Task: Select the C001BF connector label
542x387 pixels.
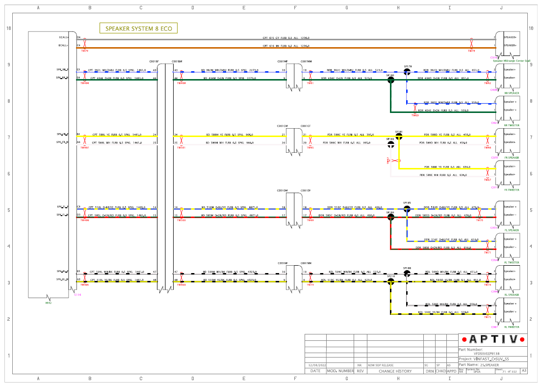Action: tap(154, 61)
